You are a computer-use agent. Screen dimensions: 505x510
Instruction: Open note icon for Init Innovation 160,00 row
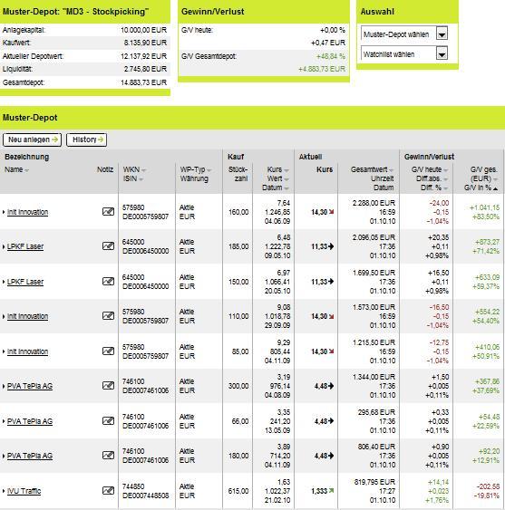click(108, 212)
